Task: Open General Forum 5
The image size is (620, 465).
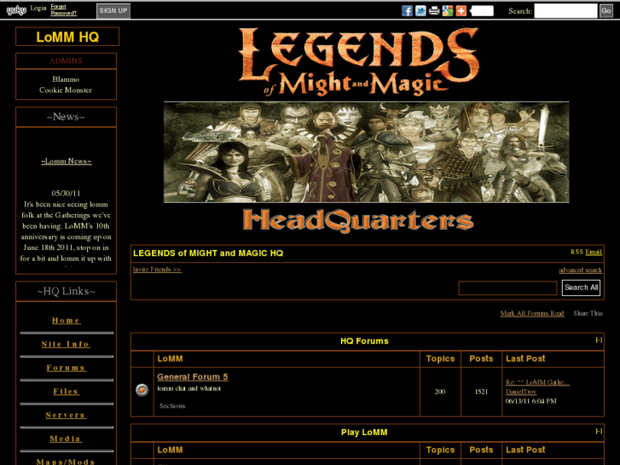Action: click(x=193, y=377)
